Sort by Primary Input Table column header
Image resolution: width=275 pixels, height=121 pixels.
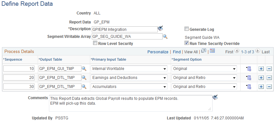[x=109, y=59]
